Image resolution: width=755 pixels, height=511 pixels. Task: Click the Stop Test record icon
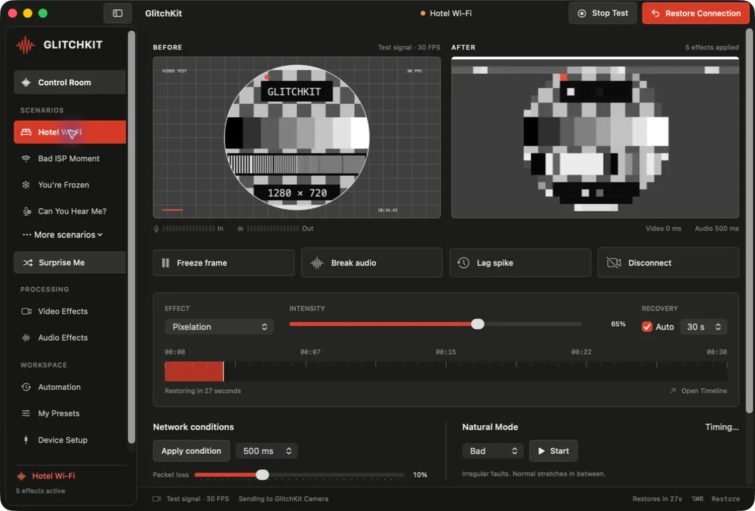click(x=582, y=13)
